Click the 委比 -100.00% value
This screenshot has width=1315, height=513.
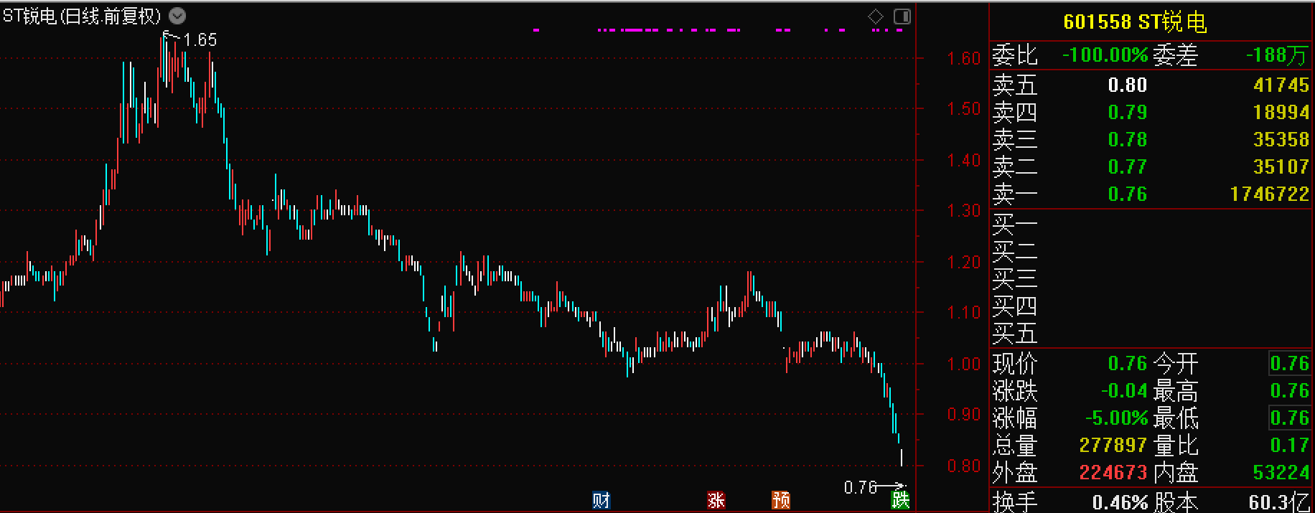[x=1105, y=55]
